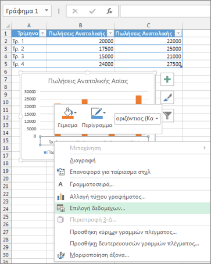
Task: Click the cancel X in formula bar
Action: click(75, 11)
